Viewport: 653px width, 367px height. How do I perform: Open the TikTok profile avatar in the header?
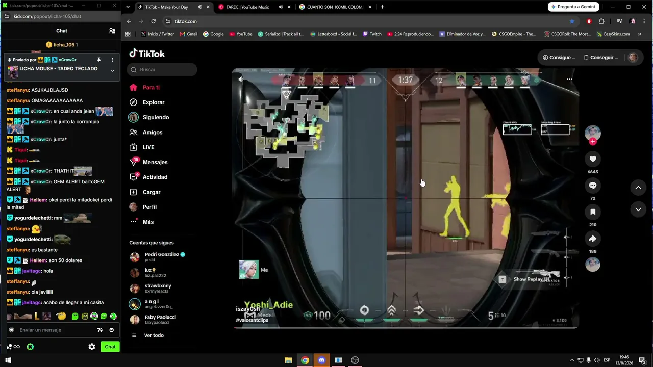(633, 58)
